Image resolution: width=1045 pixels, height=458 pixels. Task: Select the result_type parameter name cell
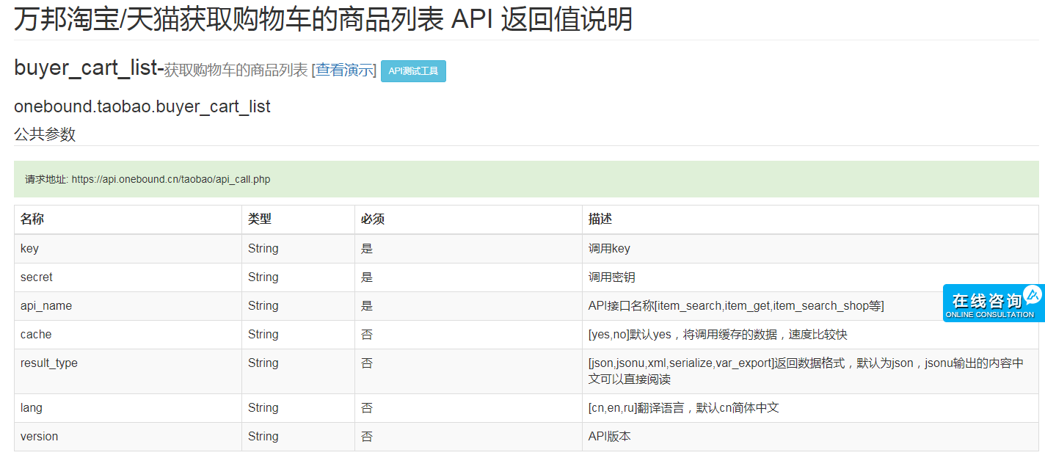coord(128,371)
